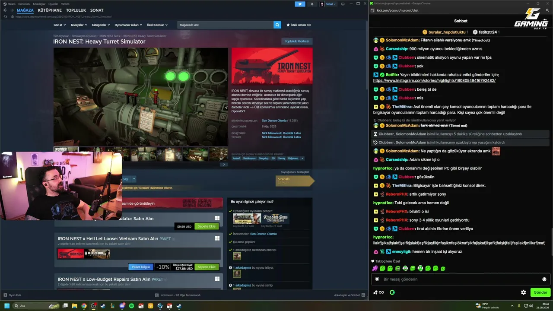Select the Savaş tag
Screen dimensions: 553x311
pos(281,159)
